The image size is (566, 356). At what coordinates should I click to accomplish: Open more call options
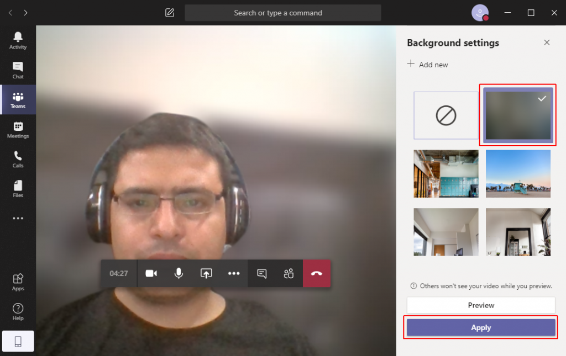pos(234,273)
